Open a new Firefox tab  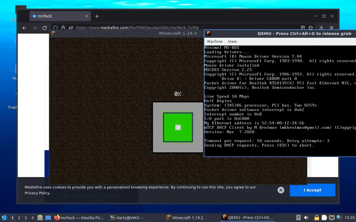97,16
